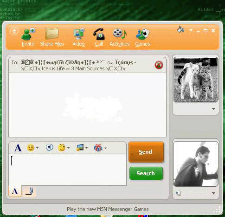Launch Games from the toolbar
Viewport: 225px width, 217px height.
(x=143, y=34)
